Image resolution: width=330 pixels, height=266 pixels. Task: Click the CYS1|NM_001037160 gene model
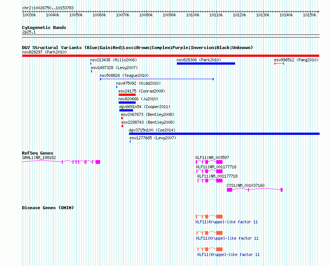click(255, 189)
